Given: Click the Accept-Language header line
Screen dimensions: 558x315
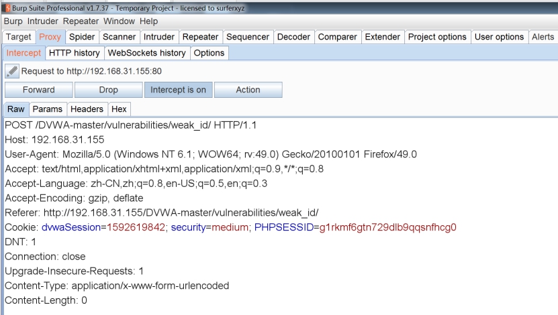Looking at the screenshot, I should tap(136, 184).
